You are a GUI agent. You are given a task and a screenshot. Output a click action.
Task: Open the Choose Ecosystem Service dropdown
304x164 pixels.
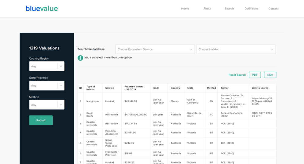pos(155,49)
